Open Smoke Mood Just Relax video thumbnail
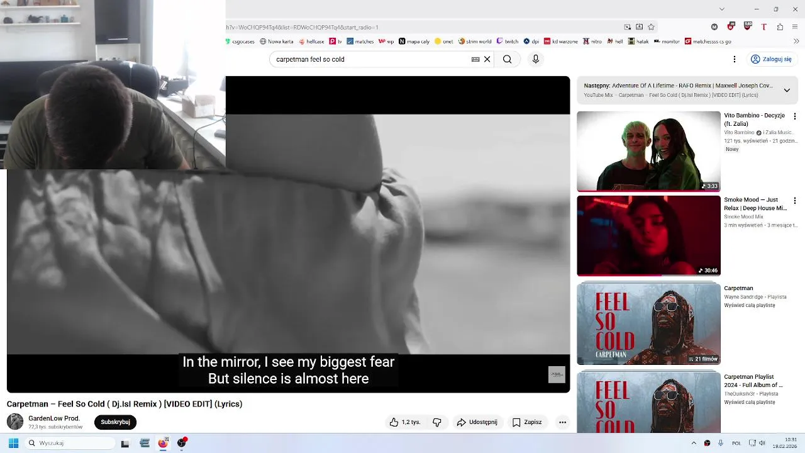The width and height of the screenshot is (805, 453). coord(648,236)
